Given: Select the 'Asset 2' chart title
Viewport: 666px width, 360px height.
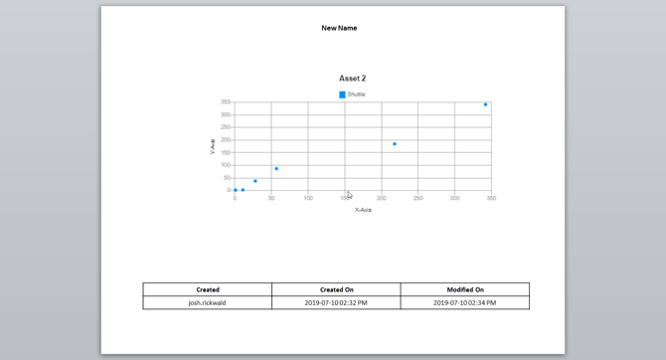Looking at the screenshot, I should pos(352,79).
